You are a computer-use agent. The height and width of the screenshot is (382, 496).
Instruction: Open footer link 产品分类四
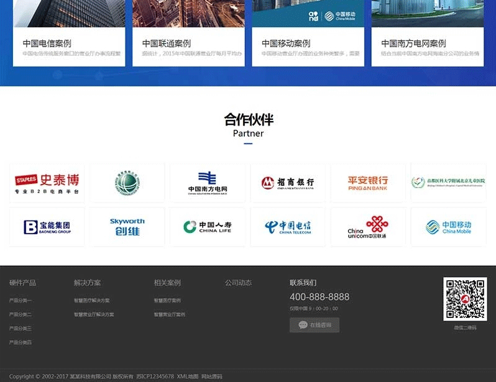tap(21, 342)
